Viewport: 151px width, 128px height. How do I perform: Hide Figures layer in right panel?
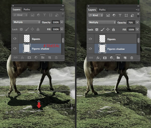click(x=90, y=39)
